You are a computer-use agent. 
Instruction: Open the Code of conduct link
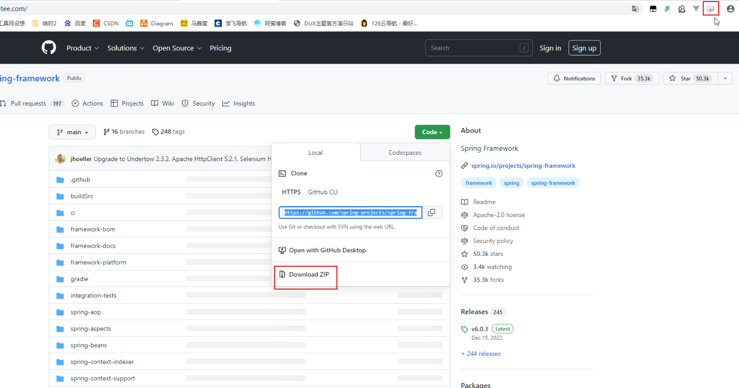(496, 228)
